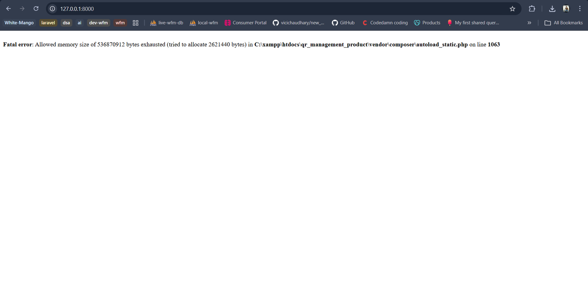This screenshot has height=296, width=588.
Task: Open Codedamn coding bookmark
Action: click(x=385, y=23)
